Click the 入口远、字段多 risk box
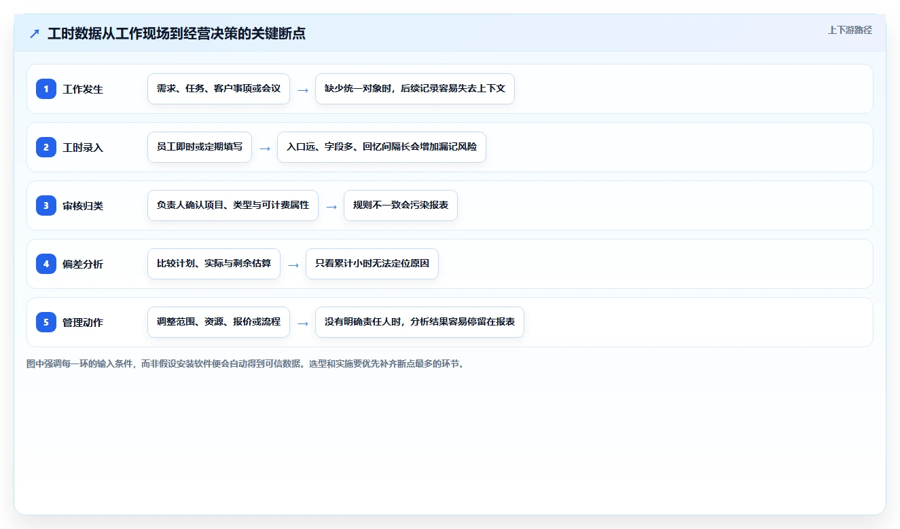Image resolution: width=900 pixels, height=529 pixels. tap(382, 147)
